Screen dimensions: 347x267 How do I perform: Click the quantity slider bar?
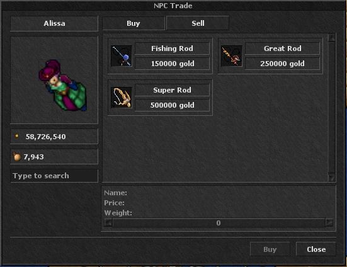pyautogui.click(x=219, y=223)
